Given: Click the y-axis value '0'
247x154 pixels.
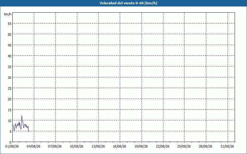Looking at the screenshot, I should point(10,142).
